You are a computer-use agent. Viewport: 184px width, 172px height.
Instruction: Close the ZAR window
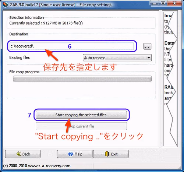point(174,3)
